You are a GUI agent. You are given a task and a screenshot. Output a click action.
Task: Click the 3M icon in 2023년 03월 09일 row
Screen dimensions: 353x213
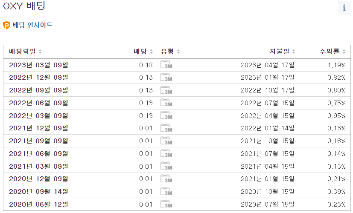(x=166, y=64)
